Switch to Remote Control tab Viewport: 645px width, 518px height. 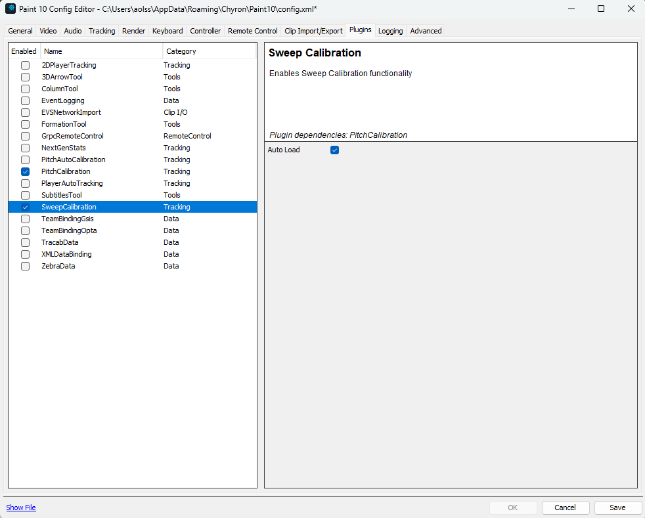pyautogui.click(x=253, y=31)
